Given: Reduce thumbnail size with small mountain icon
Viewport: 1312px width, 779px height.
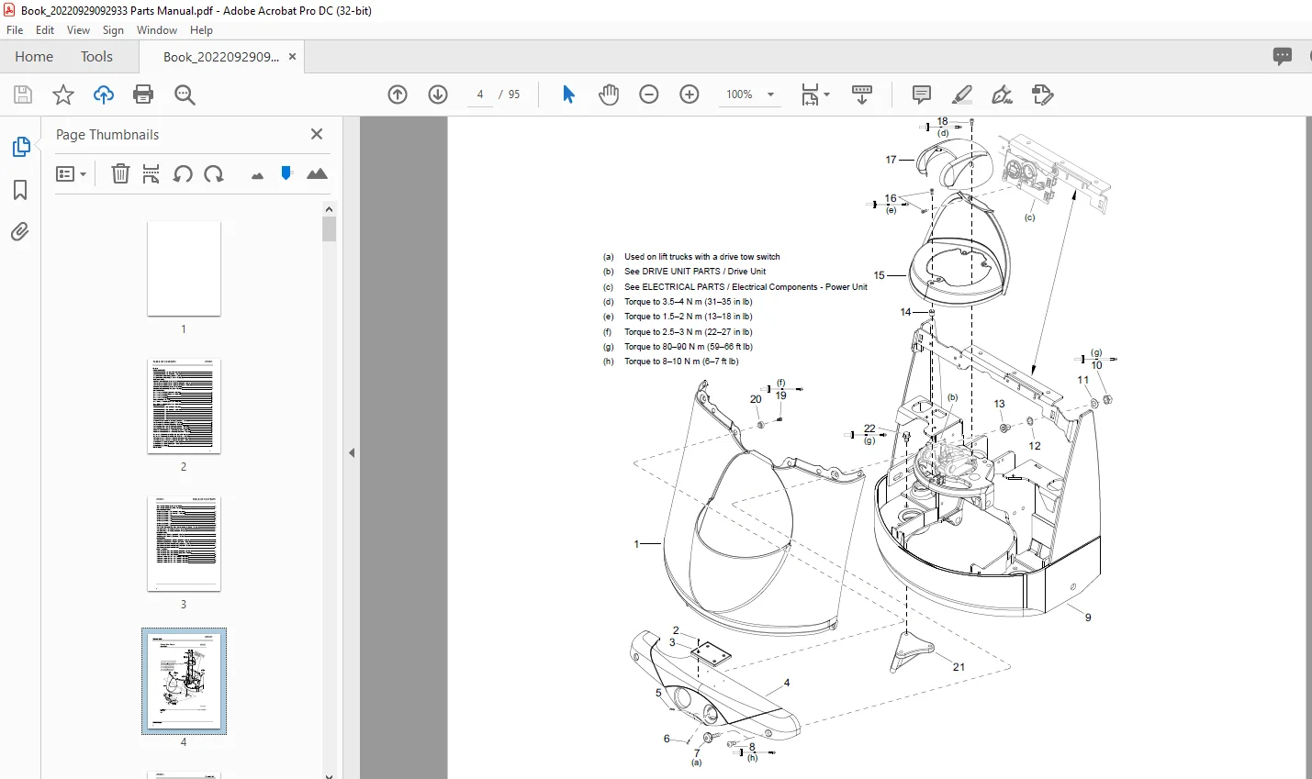Looking at the screenshot, I should point(257,175).
